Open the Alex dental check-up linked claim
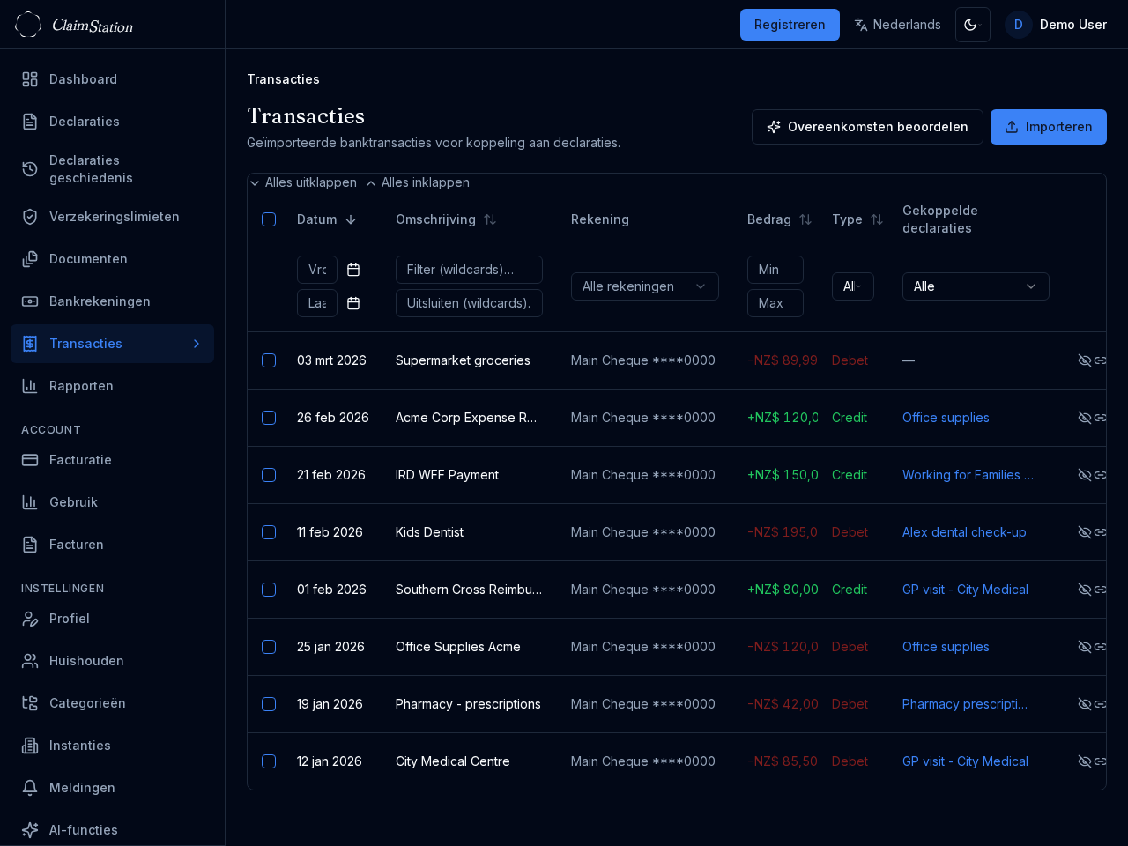 [x=963, y=532]
